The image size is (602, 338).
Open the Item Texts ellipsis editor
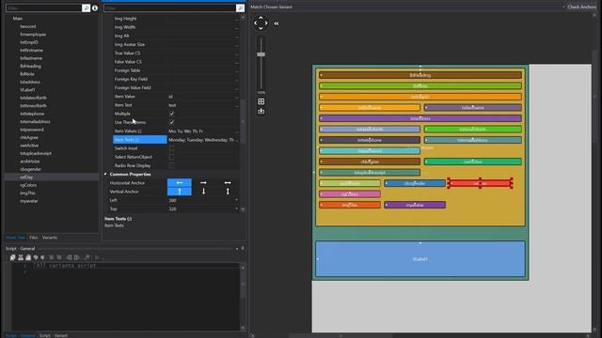coord(237,140)
